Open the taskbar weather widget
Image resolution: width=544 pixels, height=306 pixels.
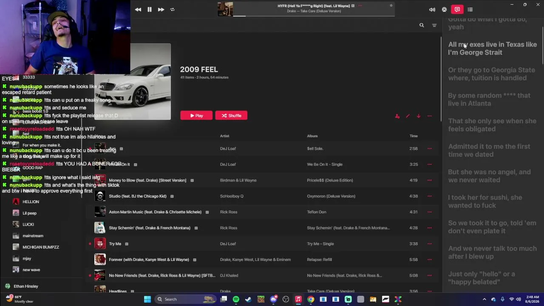click(20, 299)
